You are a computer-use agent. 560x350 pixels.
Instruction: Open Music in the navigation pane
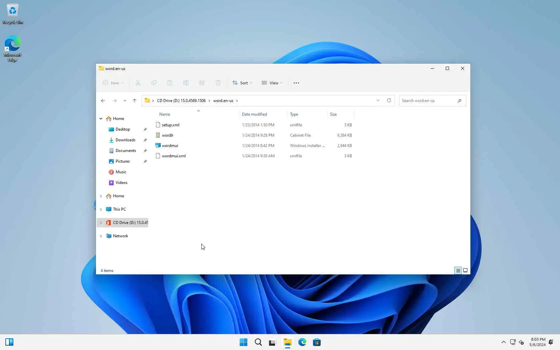point(121,172)
